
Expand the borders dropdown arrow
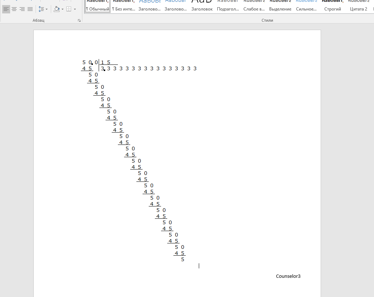pos(75,9)
